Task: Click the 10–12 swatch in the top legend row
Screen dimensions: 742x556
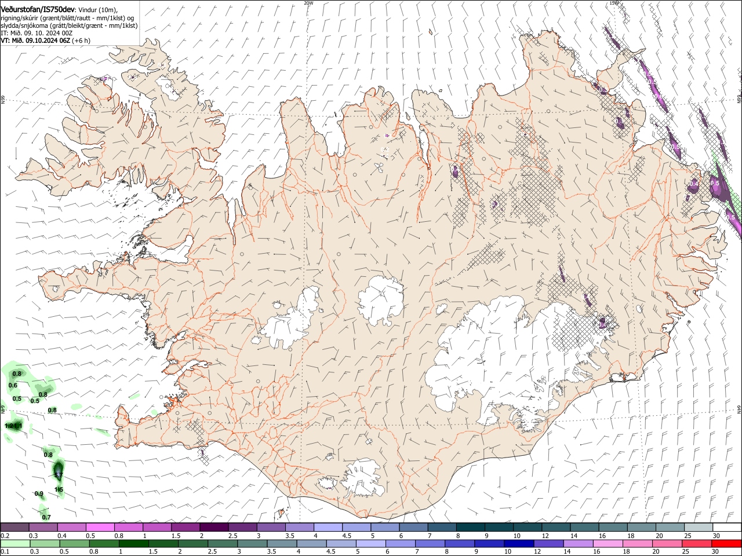Action: tap(527, 527)
